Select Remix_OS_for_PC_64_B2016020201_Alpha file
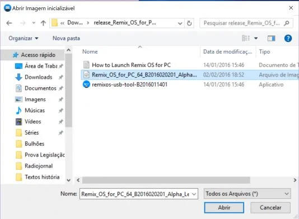This screenshot has height=219, width=299. 144,75
